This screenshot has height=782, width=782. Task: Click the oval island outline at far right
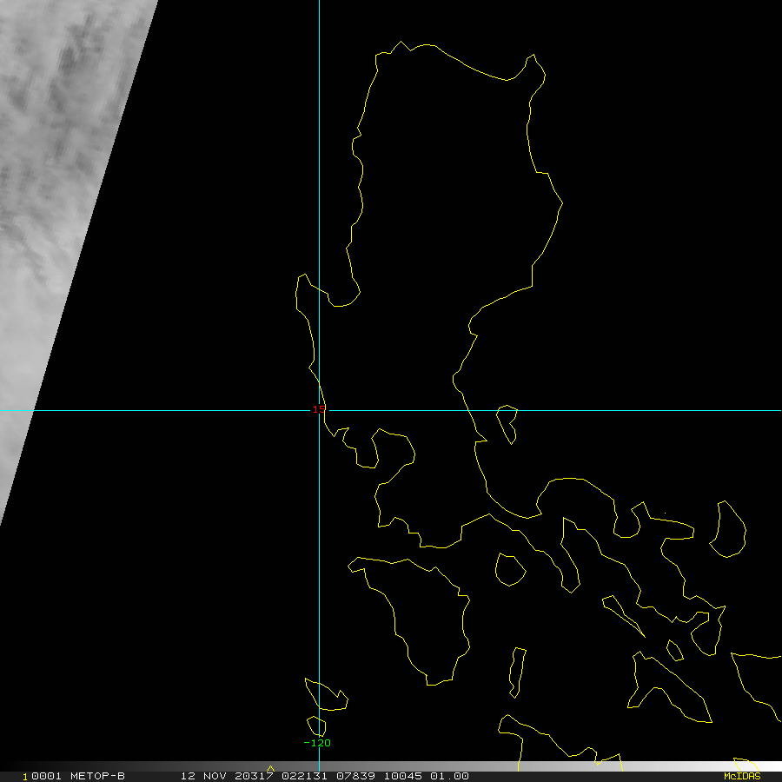[728, 529]
